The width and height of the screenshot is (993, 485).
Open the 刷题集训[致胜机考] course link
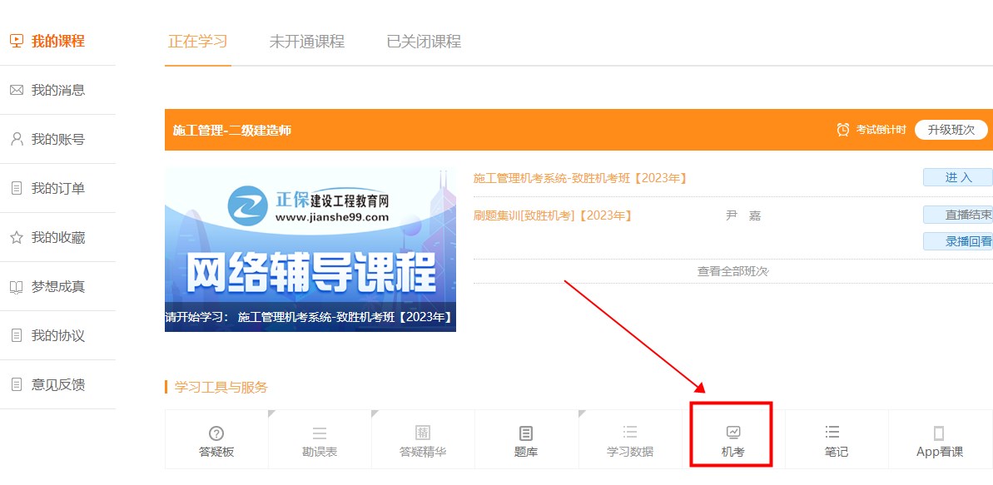tap(553, 215)
